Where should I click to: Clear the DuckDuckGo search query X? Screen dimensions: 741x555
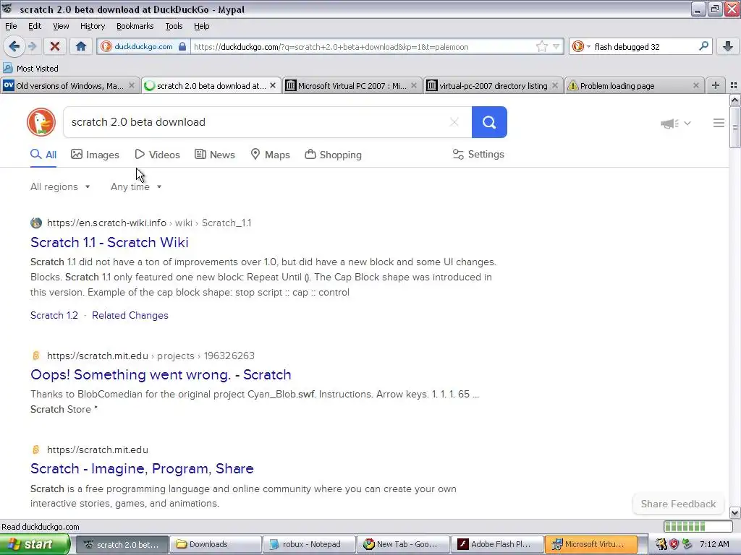tap(454, 122)
